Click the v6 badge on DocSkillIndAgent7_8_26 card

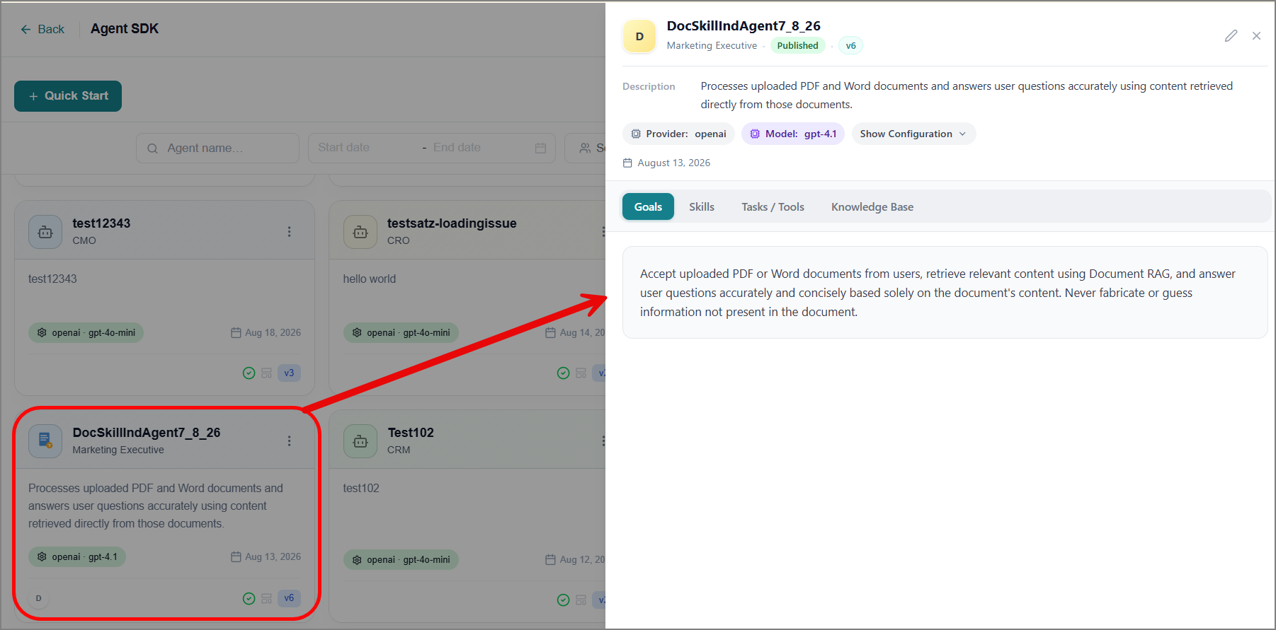click(x=289, y=598)
